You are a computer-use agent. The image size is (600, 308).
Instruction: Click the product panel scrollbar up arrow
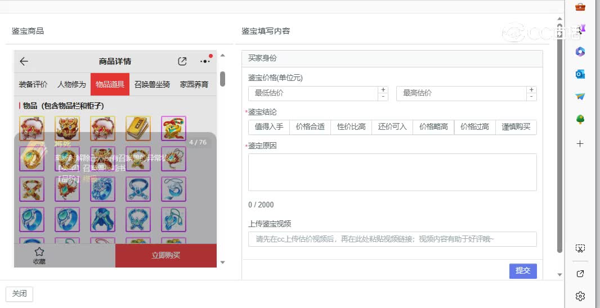pyautogui.click(x=223, y=56)
